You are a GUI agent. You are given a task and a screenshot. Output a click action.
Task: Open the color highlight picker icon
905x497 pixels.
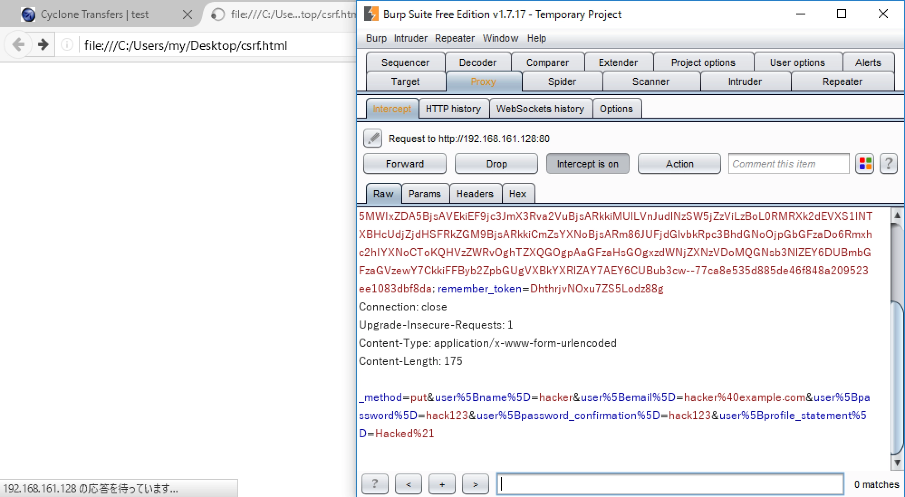(865, 164)
